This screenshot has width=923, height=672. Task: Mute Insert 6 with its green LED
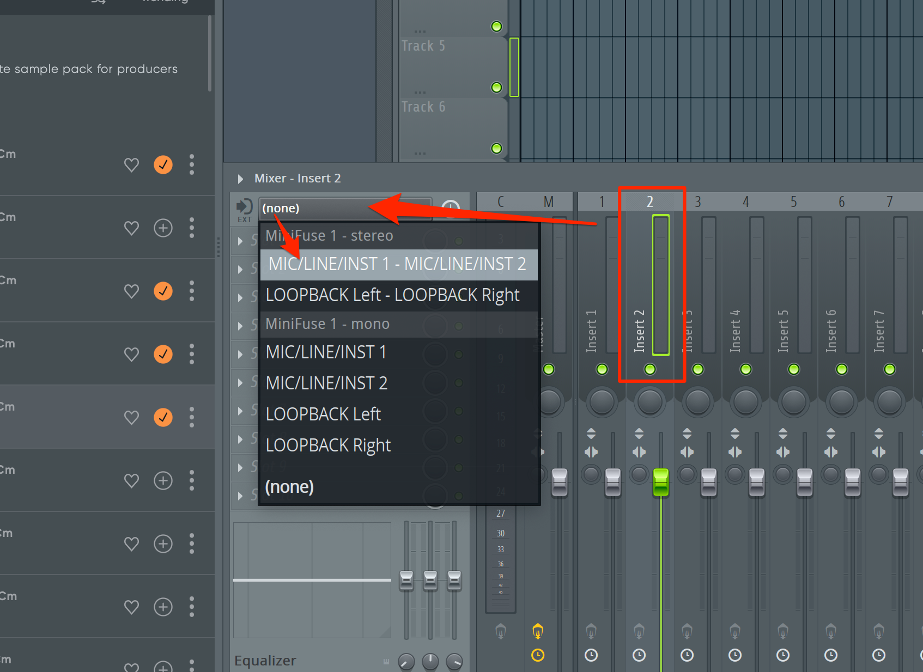pyautogui.click(x=842, y=369)
